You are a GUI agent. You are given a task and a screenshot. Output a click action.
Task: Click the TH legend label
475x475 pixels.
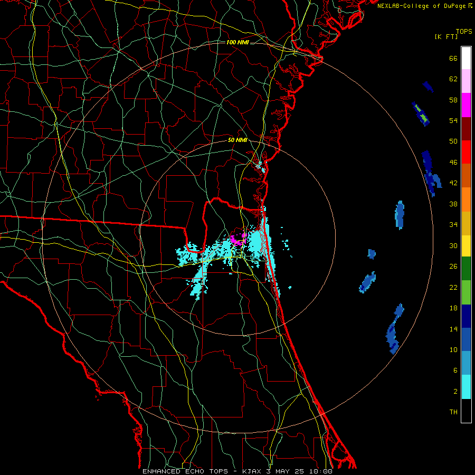tap(453, 412)
